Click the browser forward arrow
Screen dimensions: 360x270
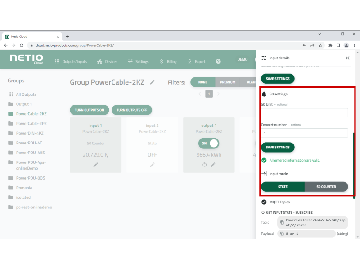tap(13, 45)
